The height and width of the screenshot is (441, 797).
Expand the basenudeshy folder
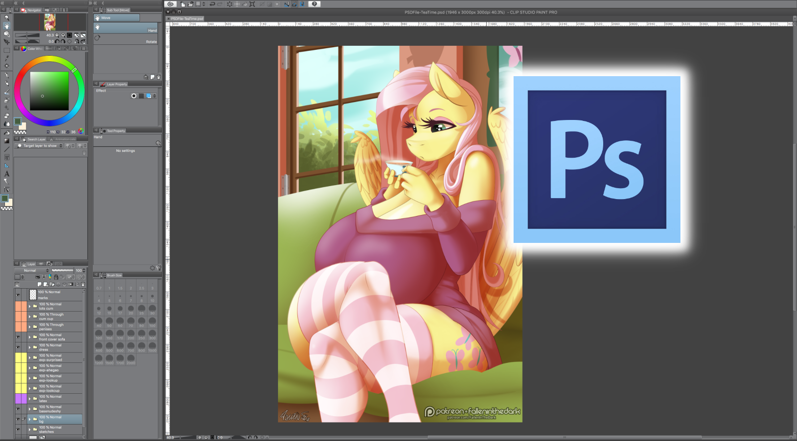(29, 409)
